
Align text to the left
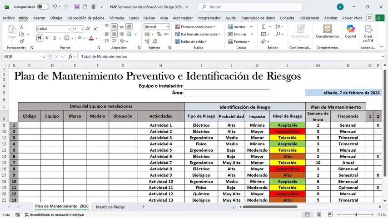click(107, 34)
